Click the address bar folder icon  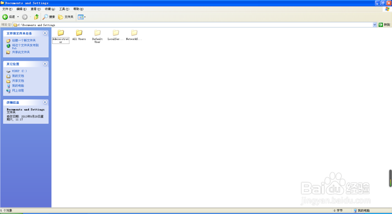pos(15,25)
